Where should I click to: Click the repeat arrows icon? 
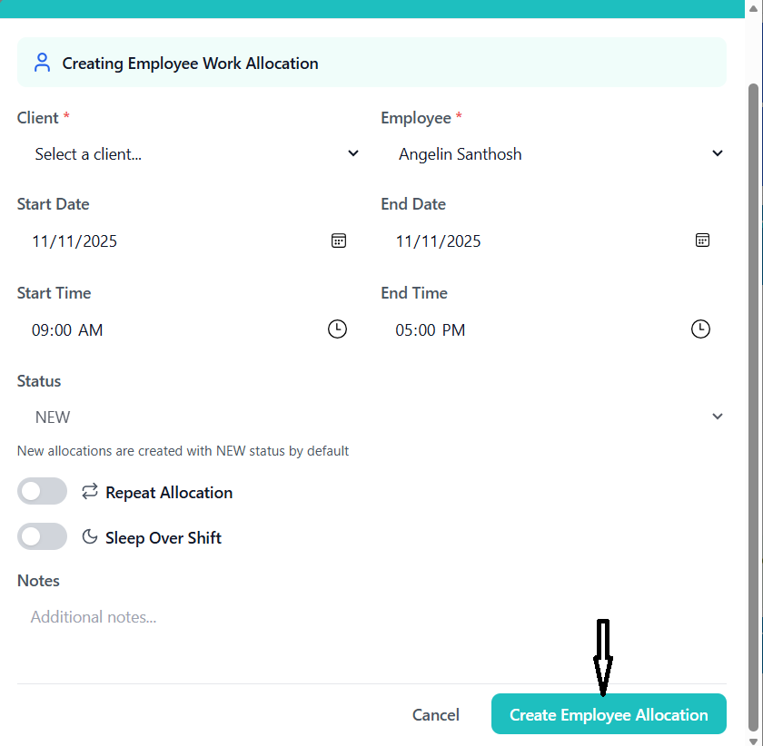pyautogui.click(x=89, y=492)
